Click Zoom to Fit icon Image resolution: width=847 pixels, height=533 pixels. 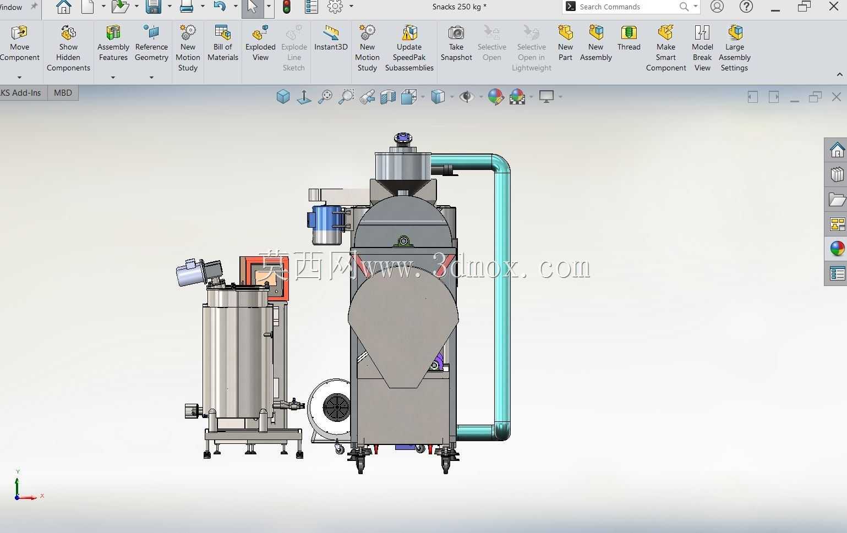(x=325, y=97)
